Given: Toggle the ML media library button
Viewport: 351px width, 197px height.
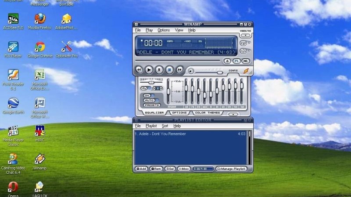Looking at the screenshot, I should click(246, 61).
